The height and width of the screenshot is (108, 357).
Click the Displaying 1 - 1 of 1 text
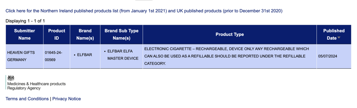[x=25, y=21]
